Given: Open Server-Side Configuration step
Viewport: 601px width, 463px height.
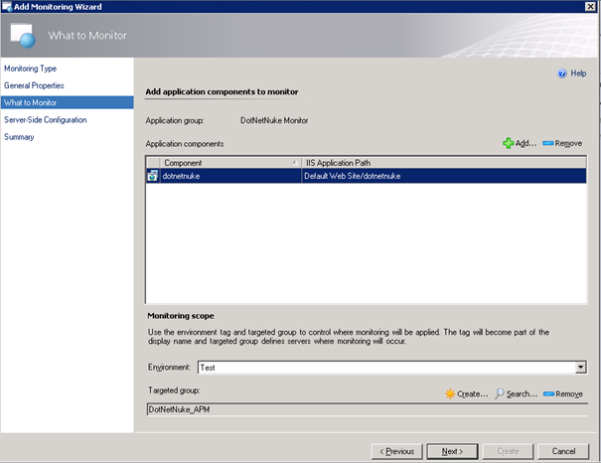Looking at the screenshot, I should point(46,120).
